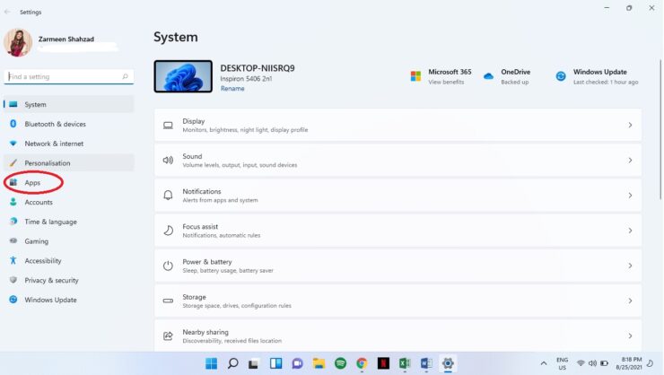Image resolution: width=664 pixels, height=375 pixels.
Task: Click the desktop wallpaper thumbnail
Action: pos(183,76)
